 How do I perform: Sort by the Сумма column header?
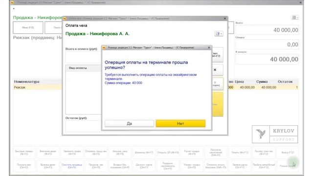262,82
